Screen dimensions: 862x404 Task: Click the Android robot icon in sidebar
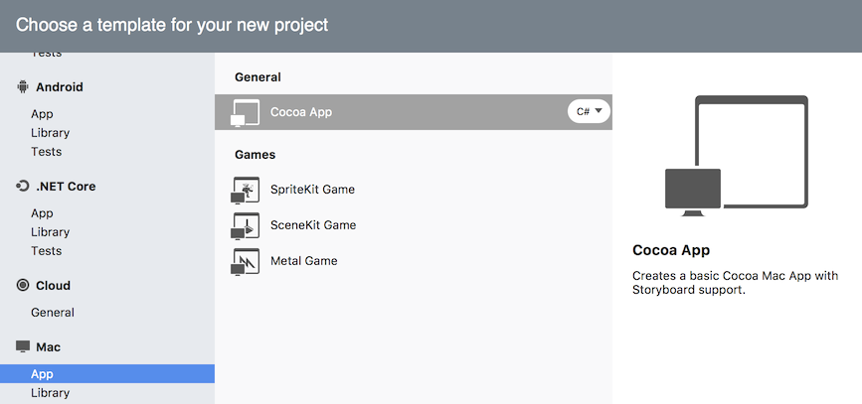(x=23, y=86)
